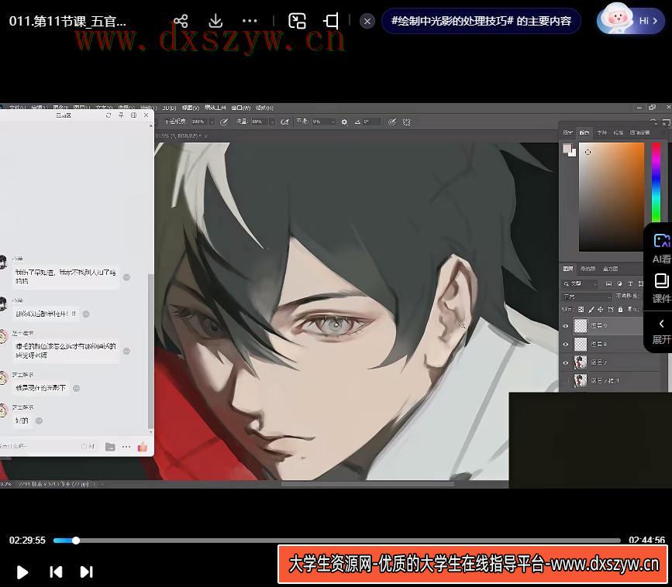
Task: Toggle the lock all padlock icon
Action: pyautogui.click(x=620, y=309)
